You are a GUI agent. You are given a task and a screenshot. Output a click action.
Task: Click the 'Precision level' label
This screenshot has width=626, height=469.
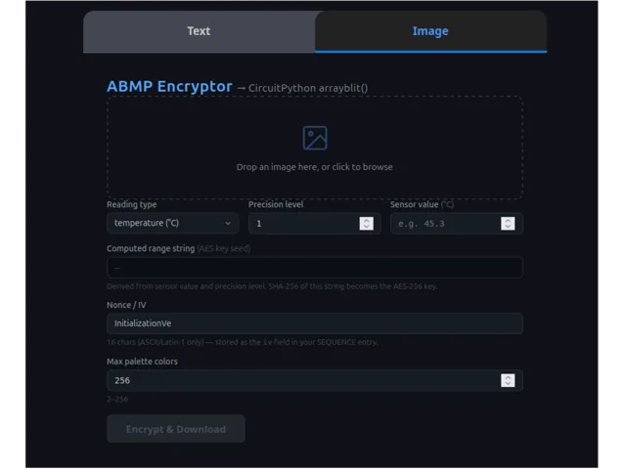276,204
